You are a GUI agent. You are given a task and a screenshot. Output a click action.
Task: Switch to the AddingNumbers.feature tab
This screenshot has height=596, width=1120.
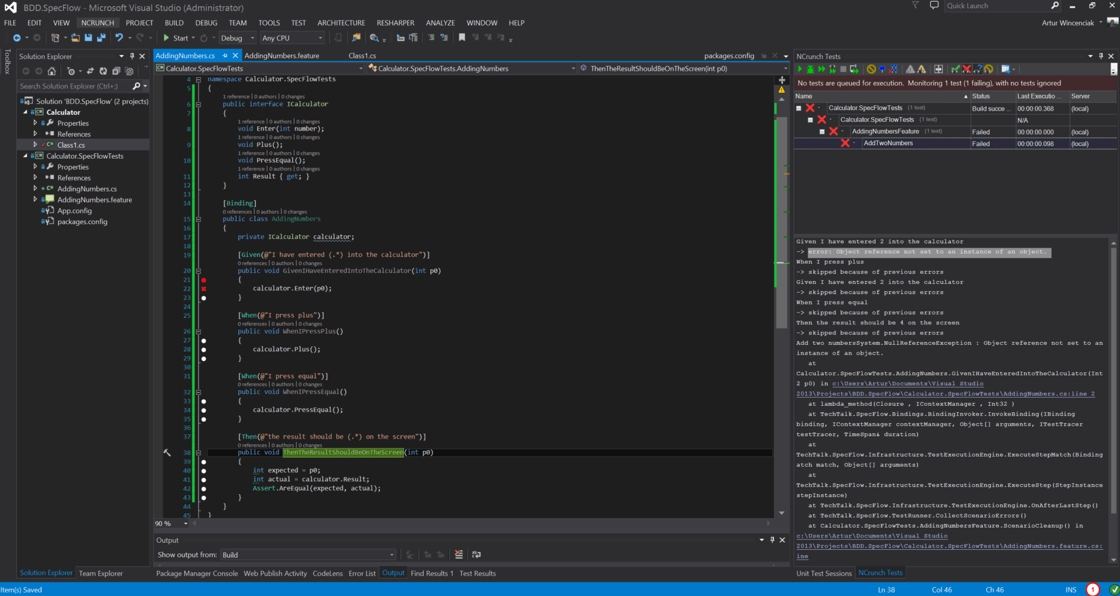point(282,56)
